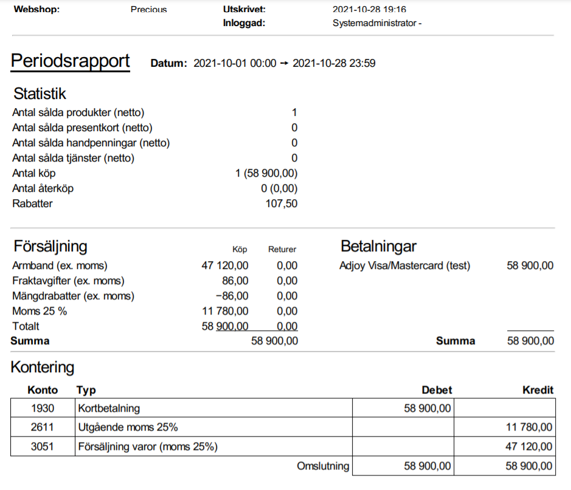The width and height of the screenshot is (571, 490).
Task: Click the Omslutning total label
Action: coord(323,466)
